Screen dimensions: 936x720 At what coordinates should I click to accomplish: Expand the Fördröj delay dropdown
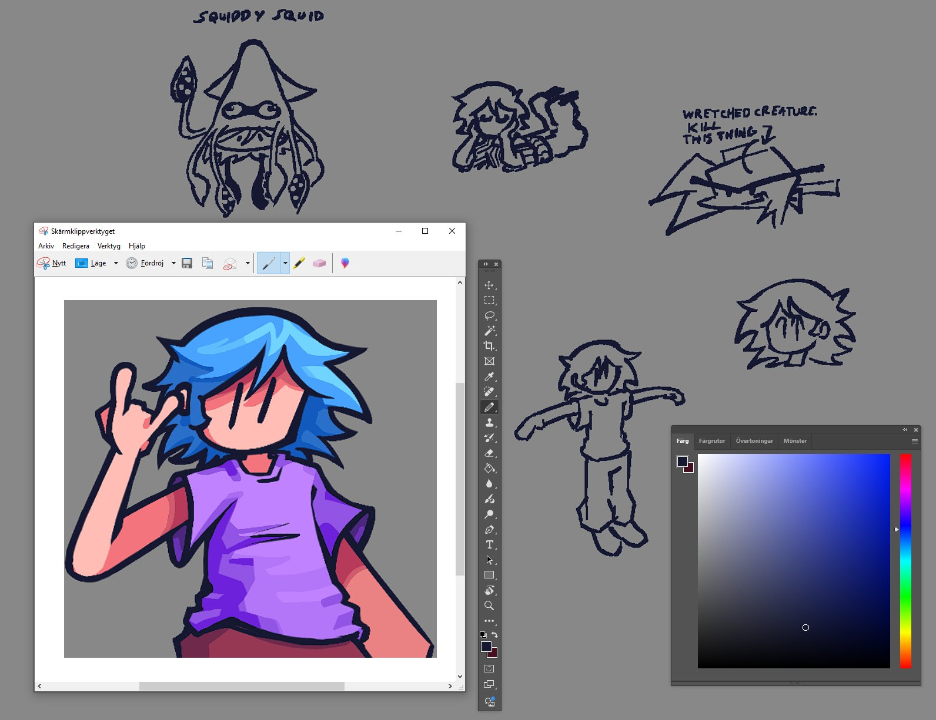point(173,263)
